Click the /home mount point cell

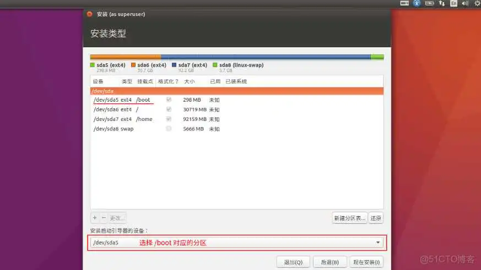pyautogui.click(x=144, y=119)
